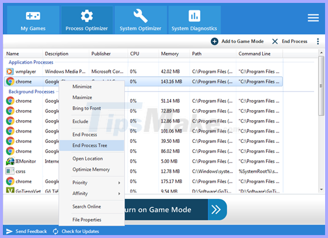Open the System Diagnostics tab
Image resolution: width=328 pixels, height=238 pixels.
pos(194,20)
